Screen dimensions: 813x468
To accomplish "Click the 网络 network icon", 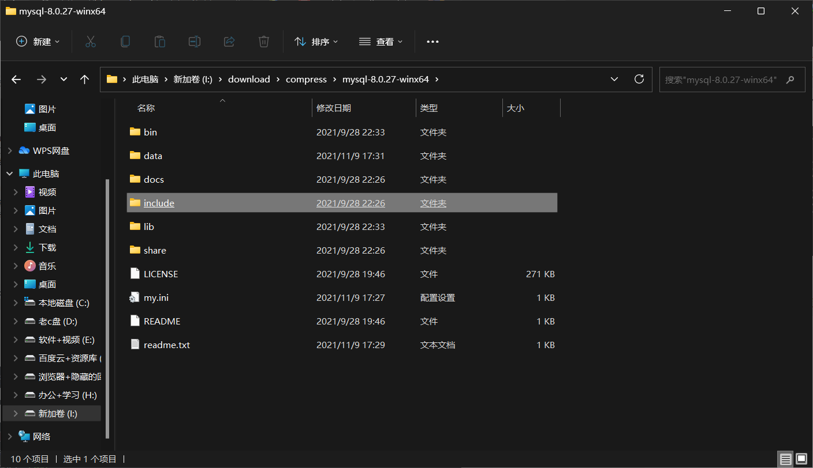I will coord(24,436).
